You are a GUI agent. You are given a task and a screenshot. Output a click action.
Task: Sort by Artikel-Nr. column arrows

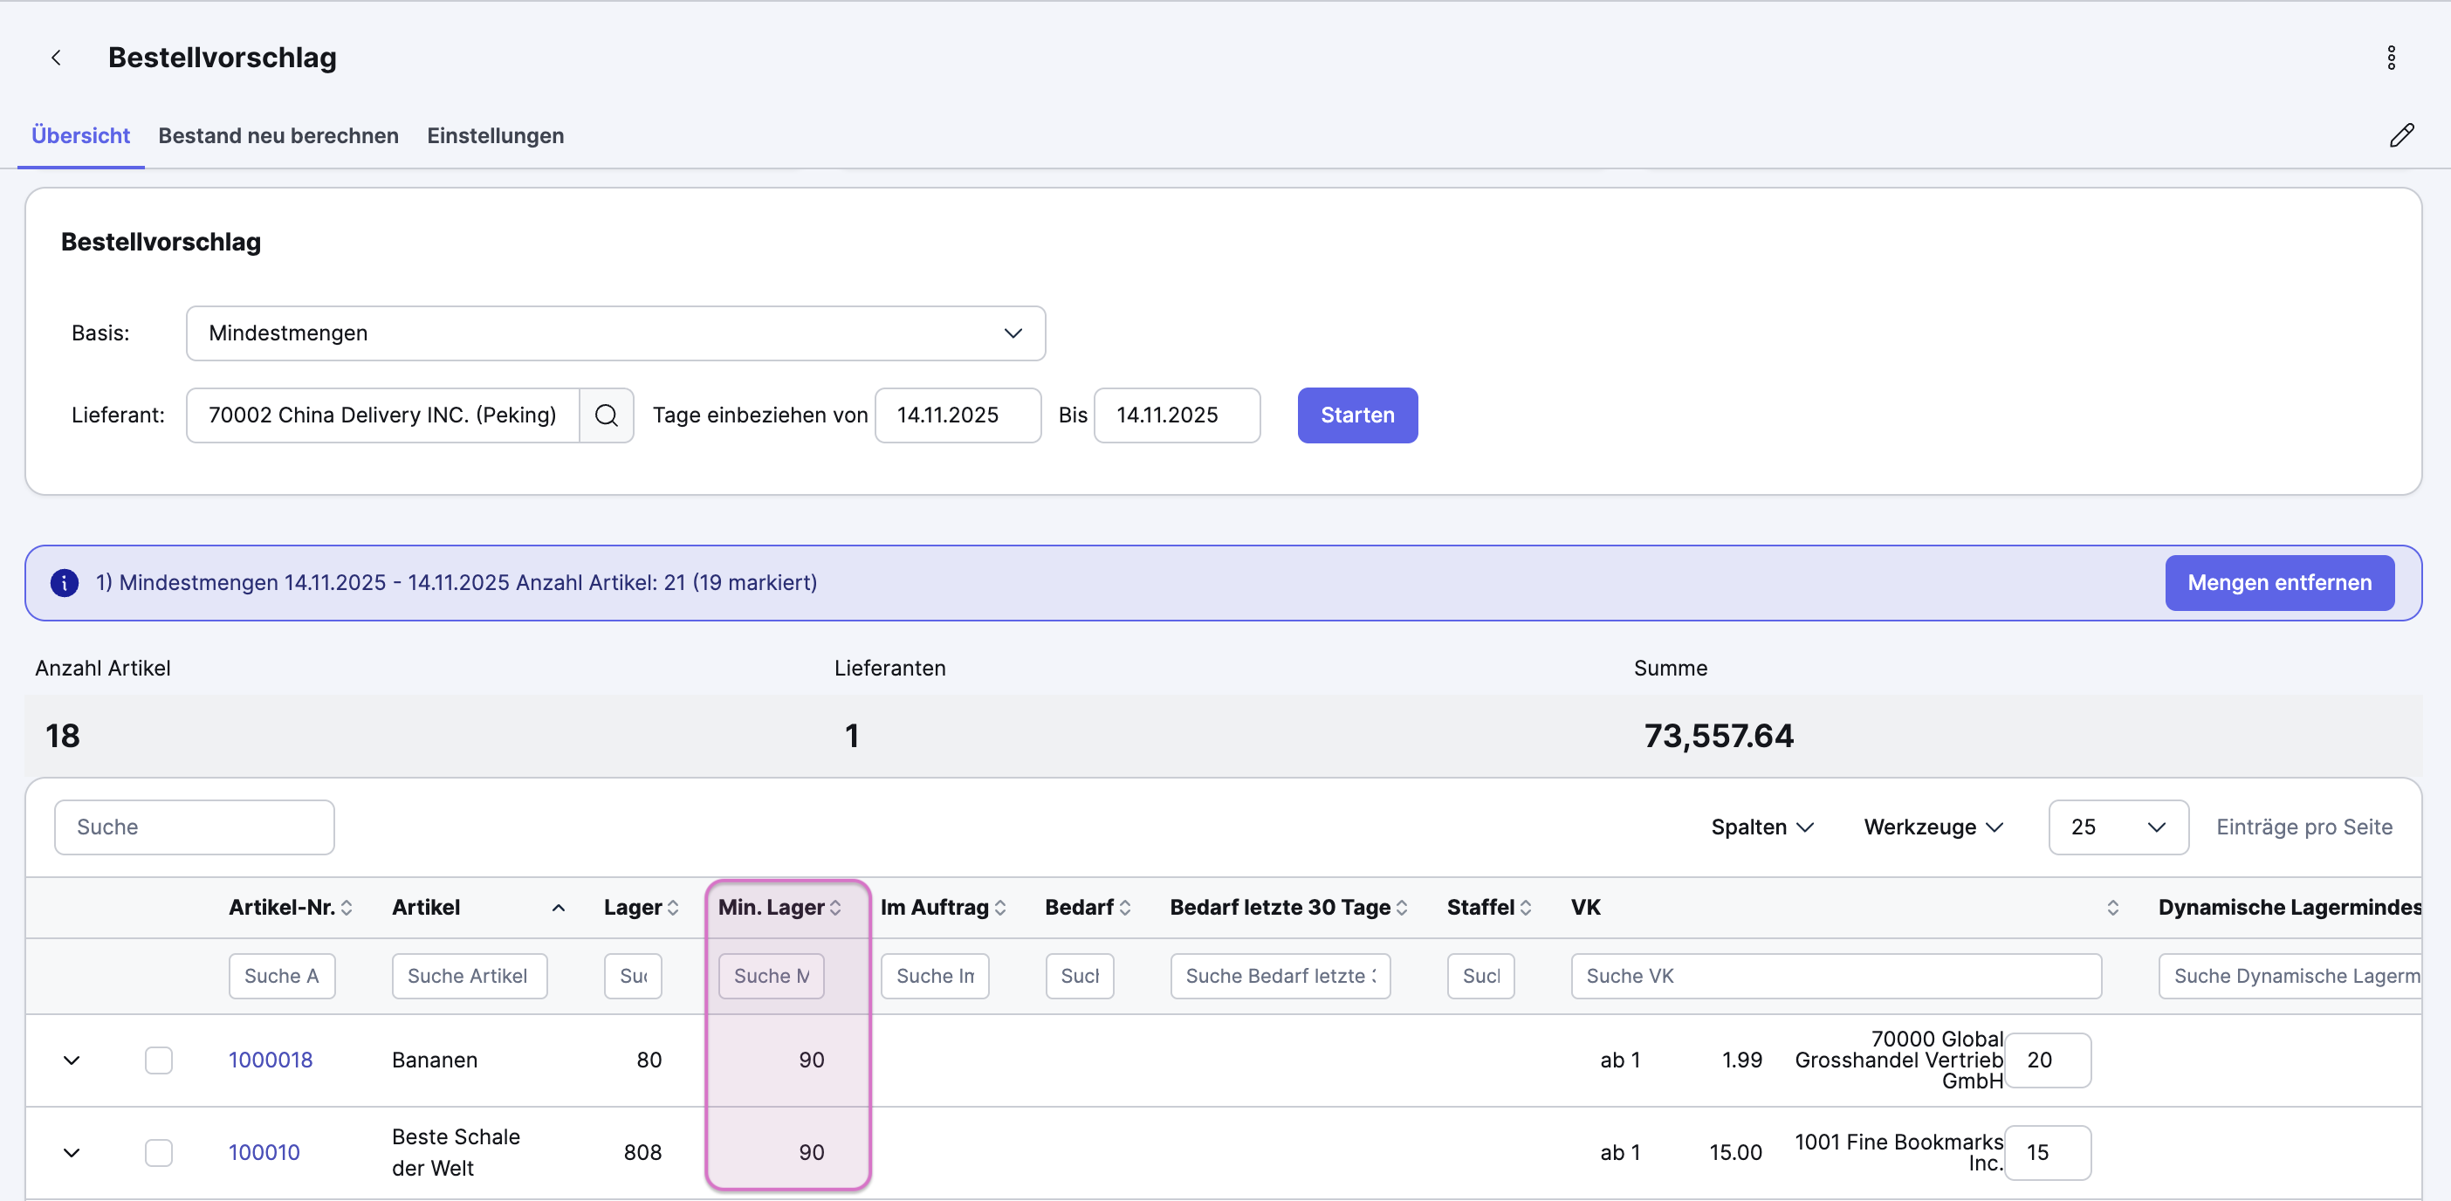(347, 908)
